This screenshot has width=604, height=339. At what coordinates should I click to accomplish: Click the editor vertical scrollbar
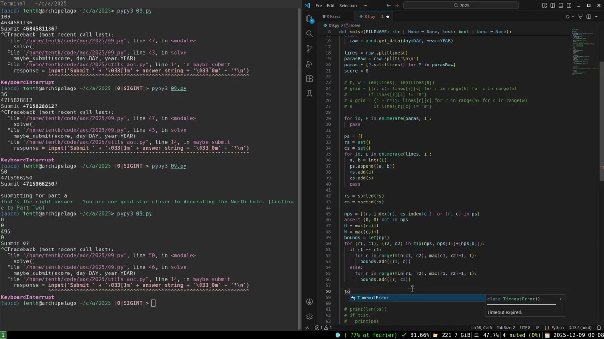[602, 121]
